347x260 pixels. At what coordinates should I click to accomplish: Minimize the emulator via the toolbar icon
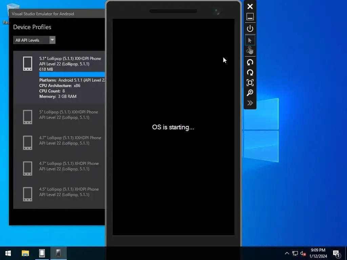click(x=250, y=17)
